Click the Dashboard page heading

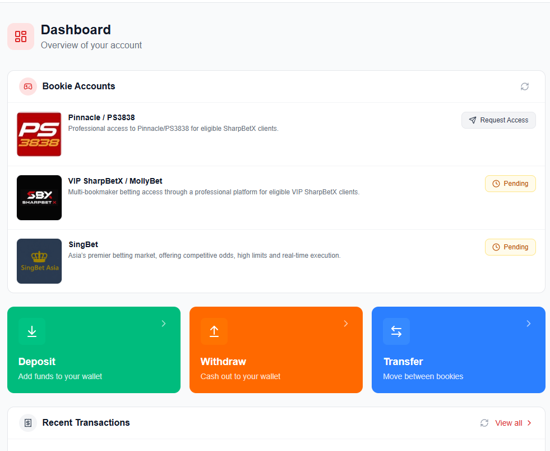[x=76, y=30]
